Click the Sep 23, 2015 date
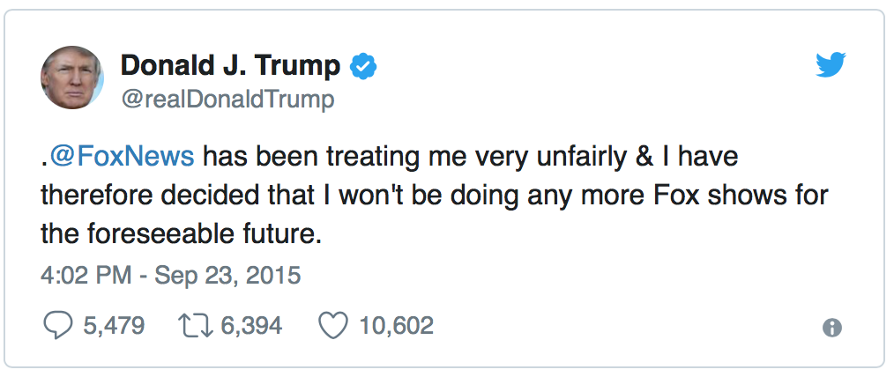 click(229, 276)
